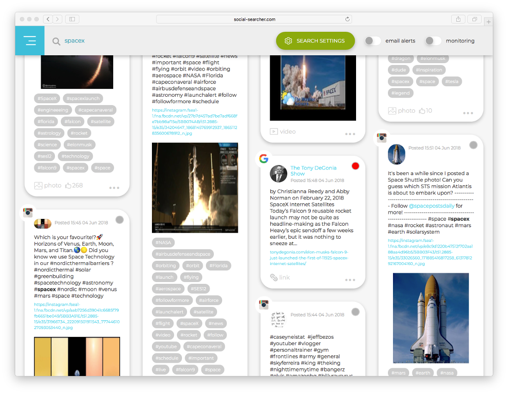Open the Tony DeGonia Show profile picture

278,174
